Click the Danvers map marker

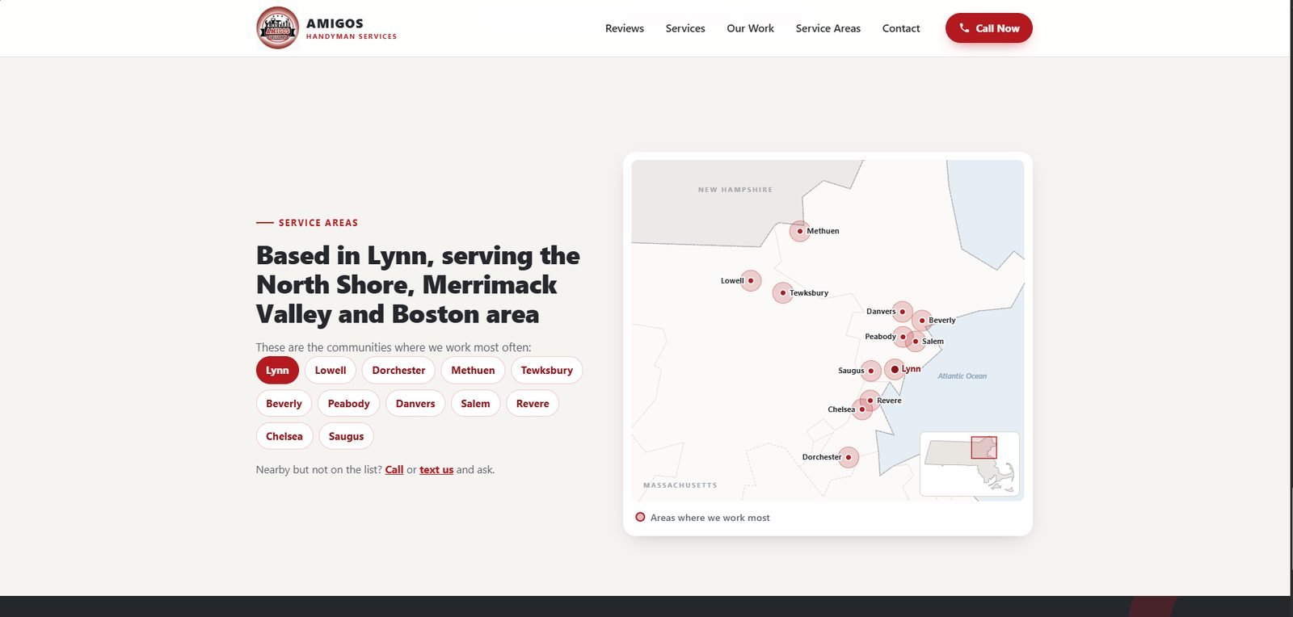coord(903,312)
